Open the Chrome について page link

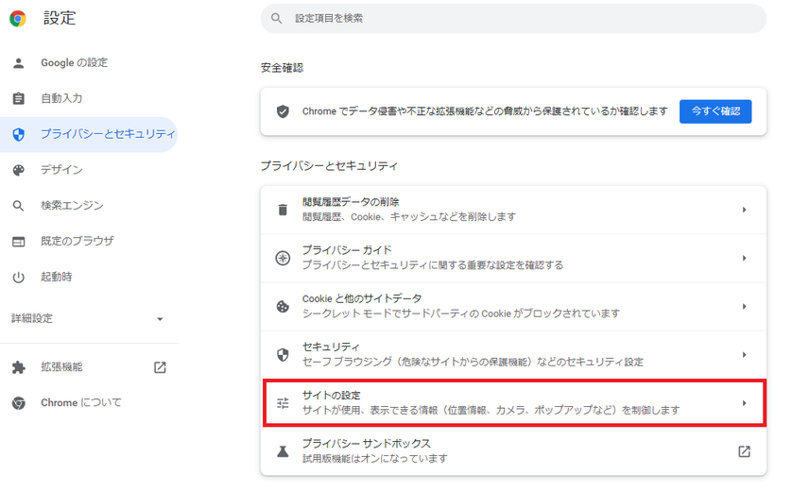pos(81,403)
